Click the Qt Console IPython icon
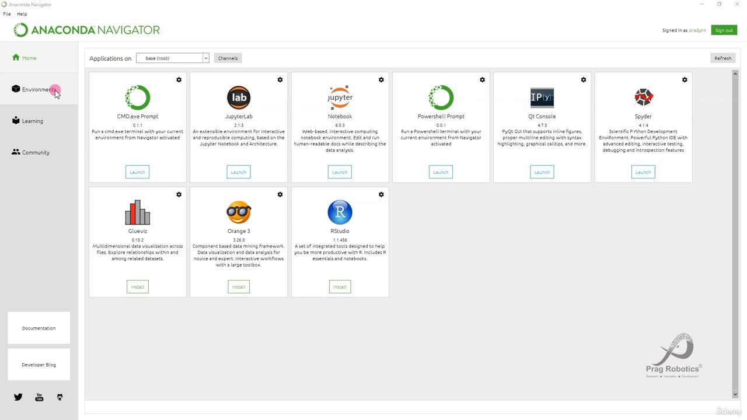Screen dimensions: 747x420 542,97
